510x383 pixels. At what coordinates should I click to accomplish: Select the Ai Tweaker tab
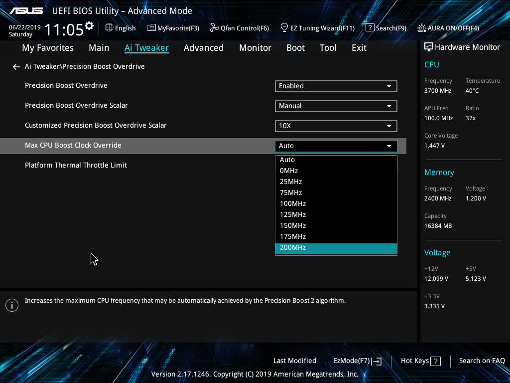147,48
